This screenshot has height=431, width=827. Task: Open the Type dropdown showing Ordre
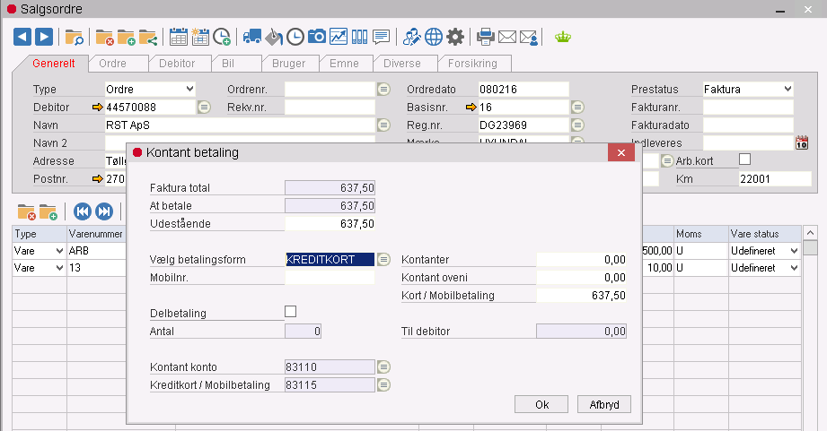click(x=150, y=89)
